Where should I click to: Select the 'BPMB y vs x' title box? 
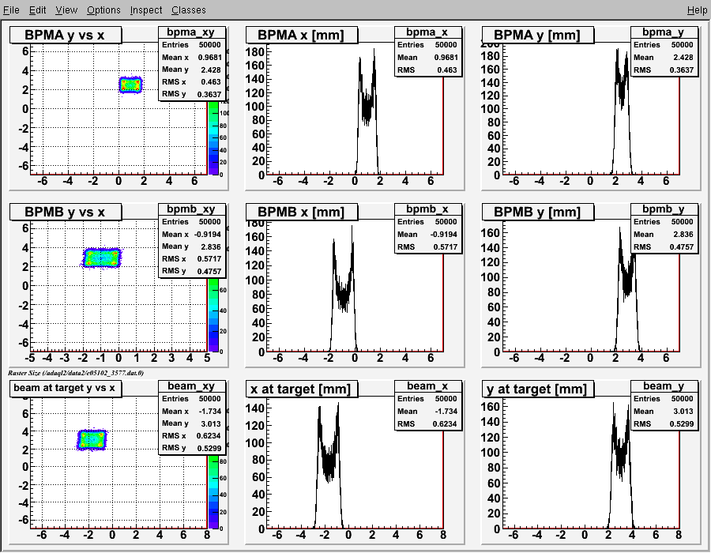click(x=66, y=212)
